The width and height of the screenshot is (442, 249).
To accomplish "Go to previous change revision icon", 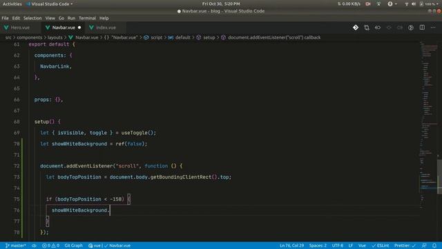I will click(x=378, y=28).
